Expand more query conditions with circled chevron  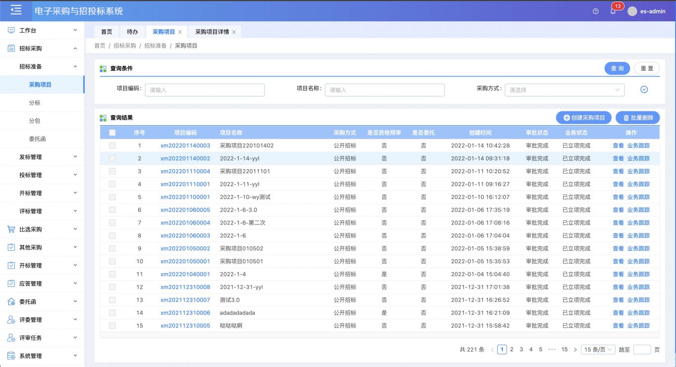(x=644, y=90)
